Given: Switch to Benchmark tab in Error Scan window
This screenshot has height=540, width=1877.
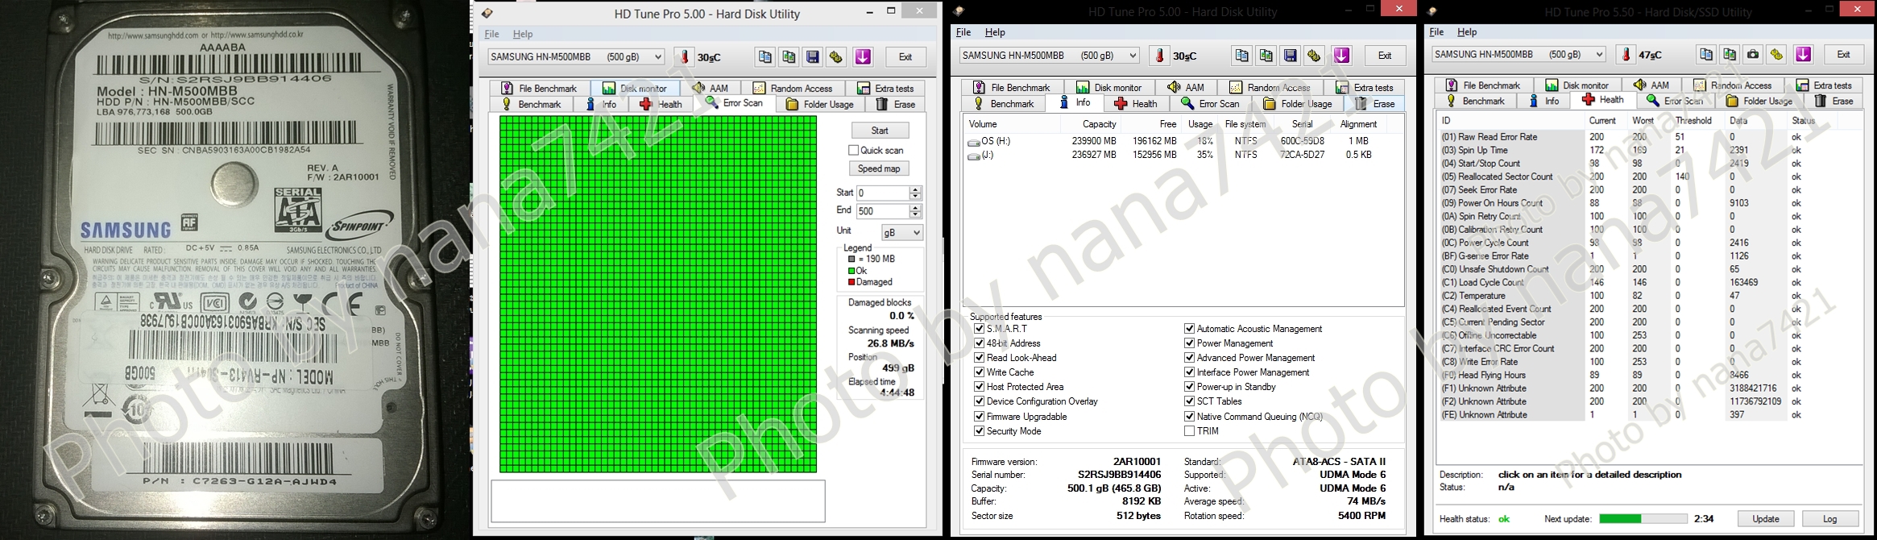Looking at the screenshot, I should tap(532, 104).
